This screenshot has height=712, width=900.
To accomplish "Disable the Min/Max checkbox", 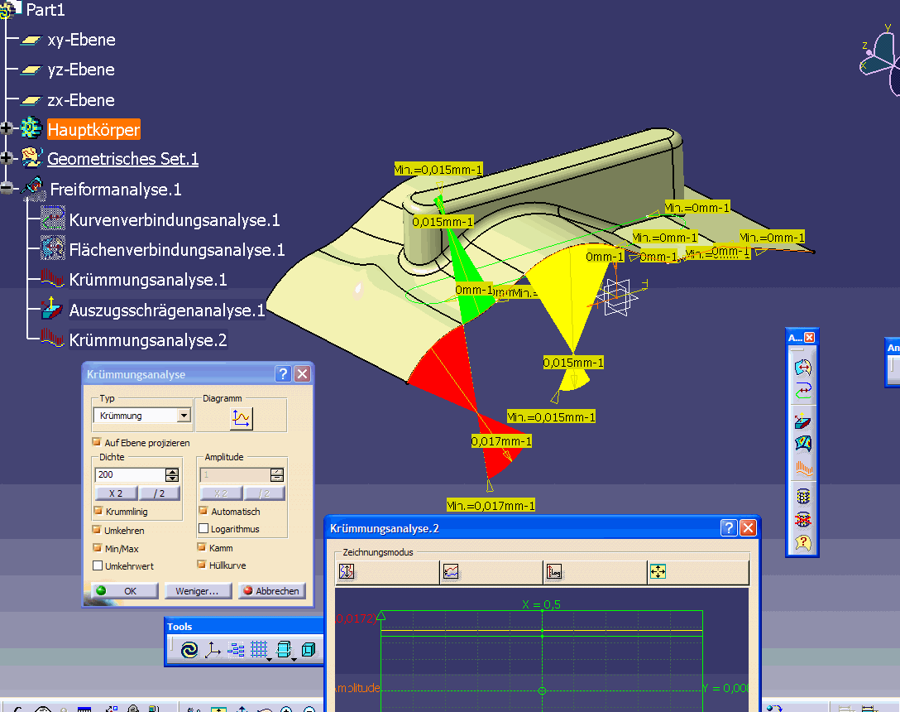I will tap(97, 548).
